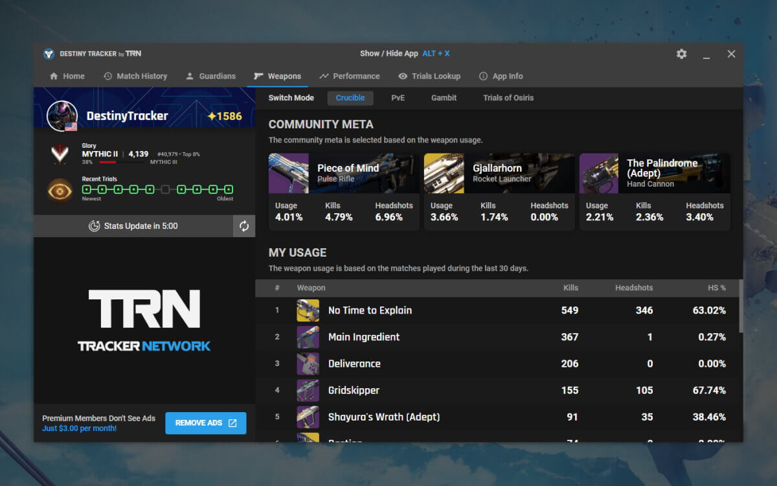Click the weapon list vertical scrollbar
Image resolution: width=777 pixels, height=486 pixels.
point(741,306)
